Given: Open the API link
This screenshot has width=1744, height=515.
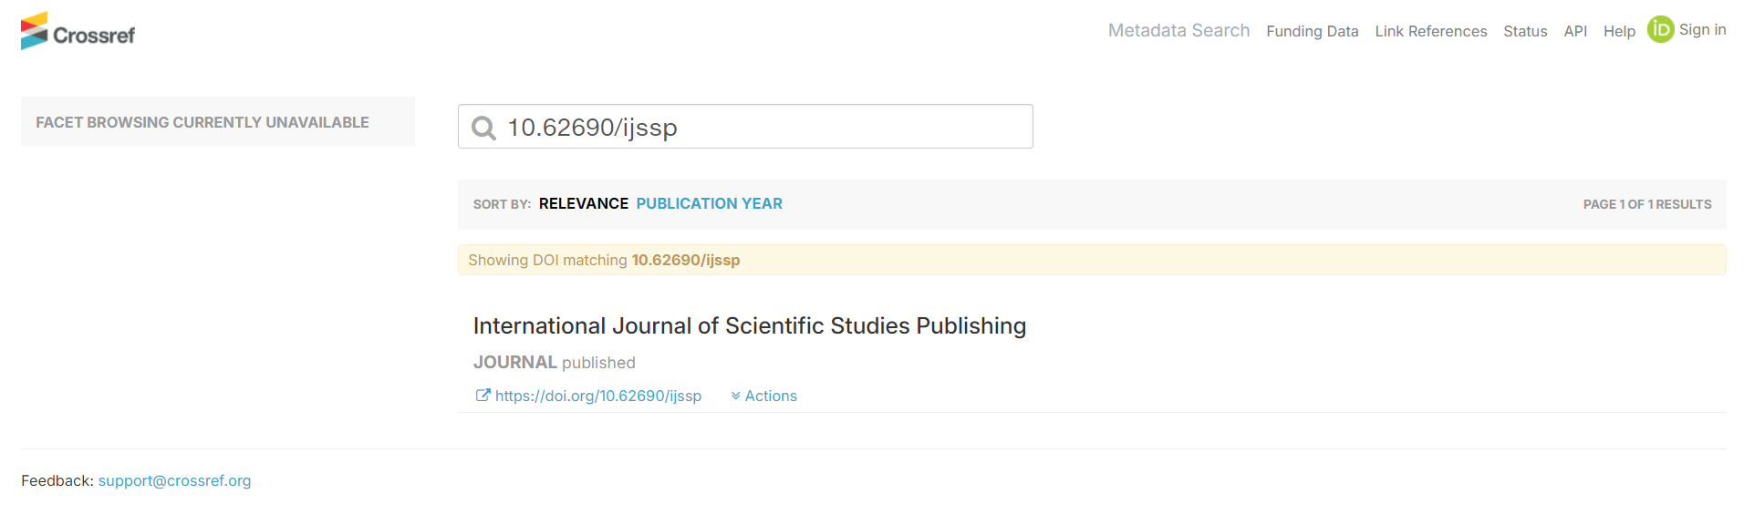Looking at the screenshot, I should (1575, 31).
